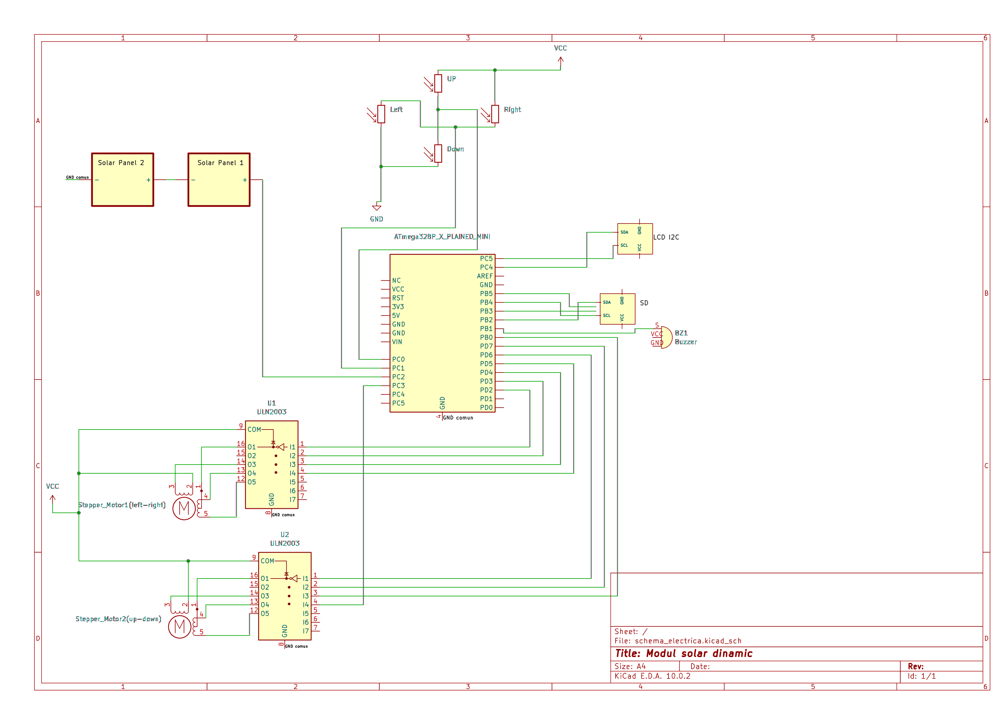The image size is (1004, 710).
Task: Click the PB1 pin label on the ATmega
Action: 486,329
